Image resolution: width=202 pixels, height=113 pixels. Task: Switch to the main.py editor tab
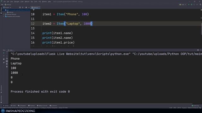(x=35, y=8)
